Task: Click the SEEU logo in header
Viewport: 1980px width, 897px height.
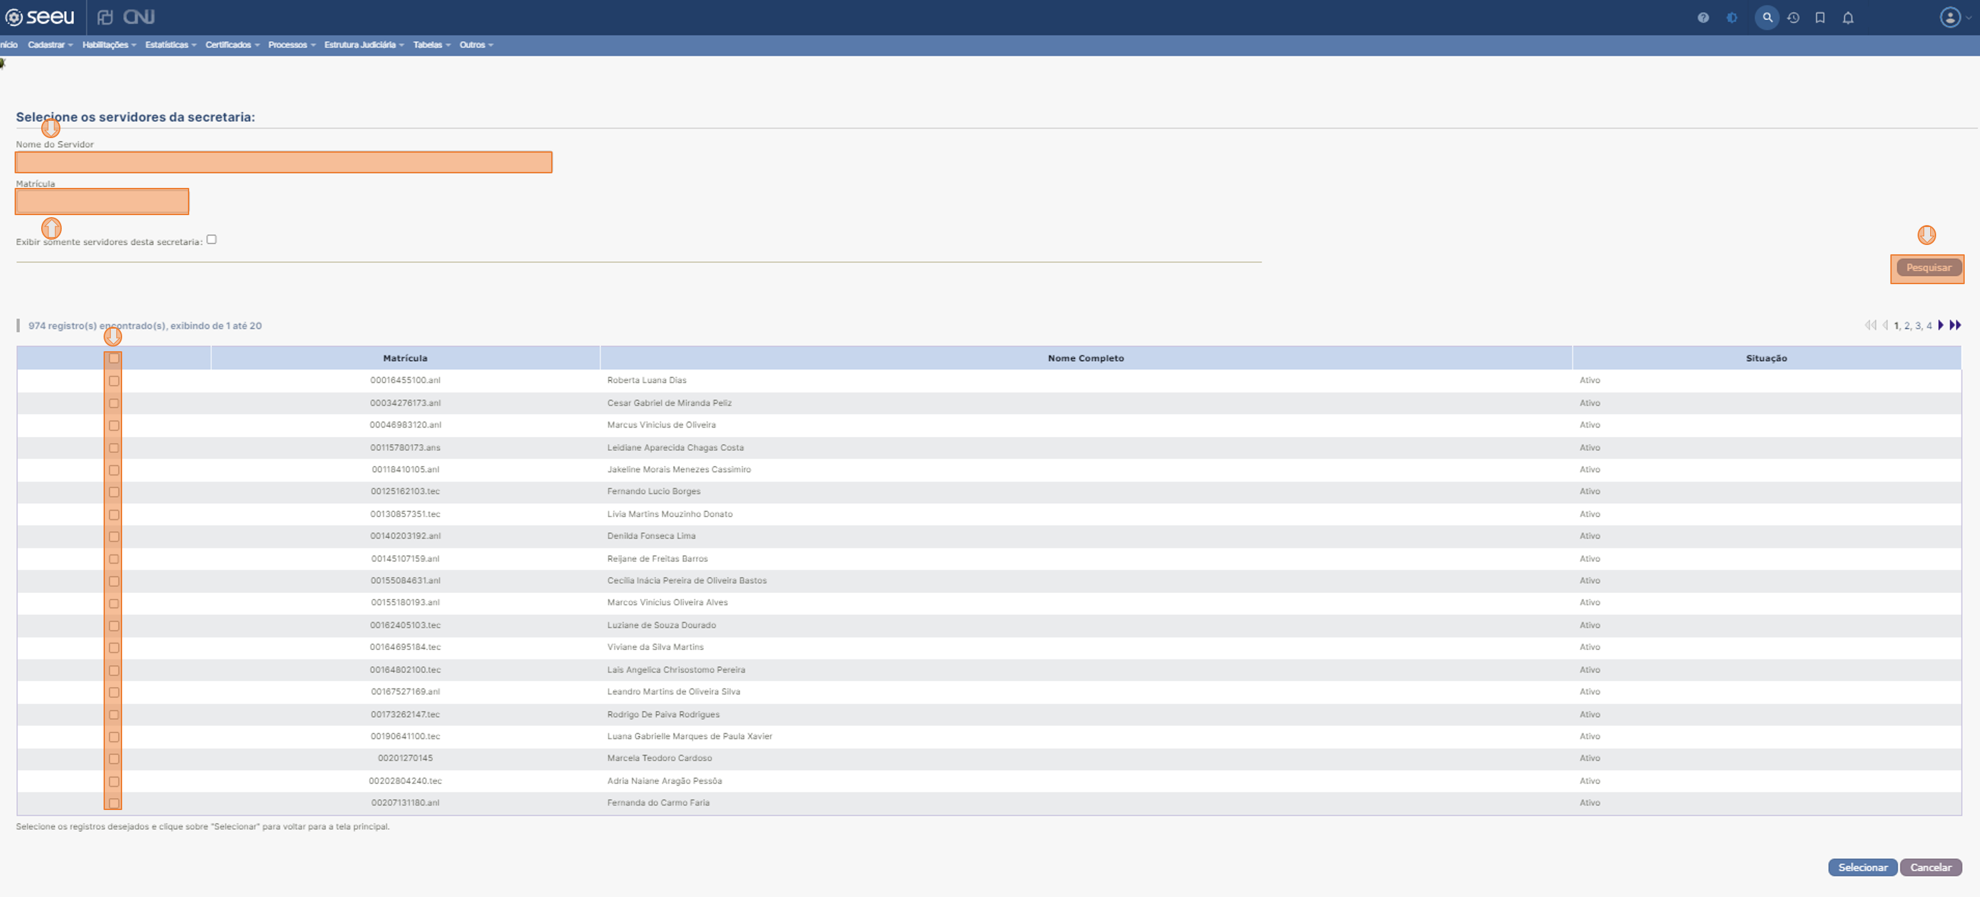Action: [40, 17]
